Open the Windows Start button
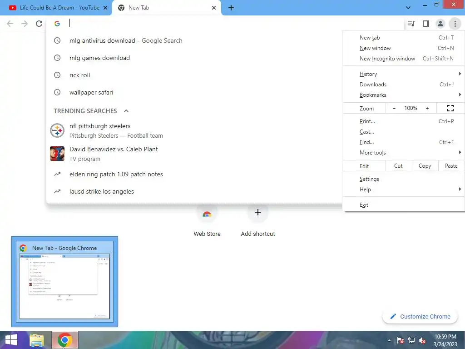465x349 pixels. click(11, 340)
